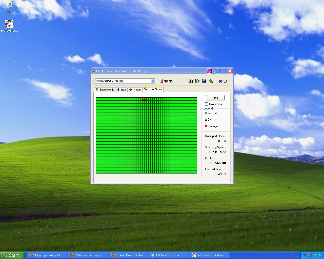Click the green Ok legend square
The image size is (324, 259).
coord(206,119)
